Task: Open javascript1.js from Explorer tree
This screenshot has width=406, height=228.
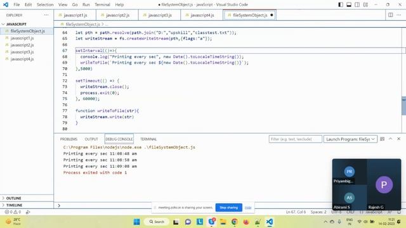Action: 22,38
